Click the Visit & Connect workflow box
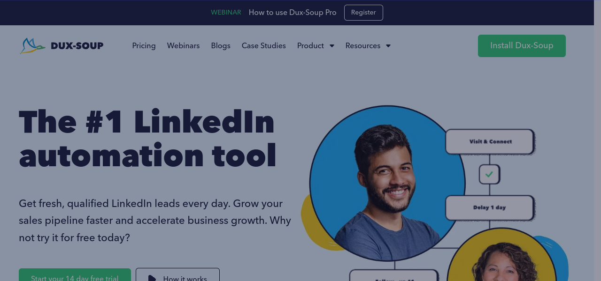Viewport: 601px width, 281px height. [490, 141]
